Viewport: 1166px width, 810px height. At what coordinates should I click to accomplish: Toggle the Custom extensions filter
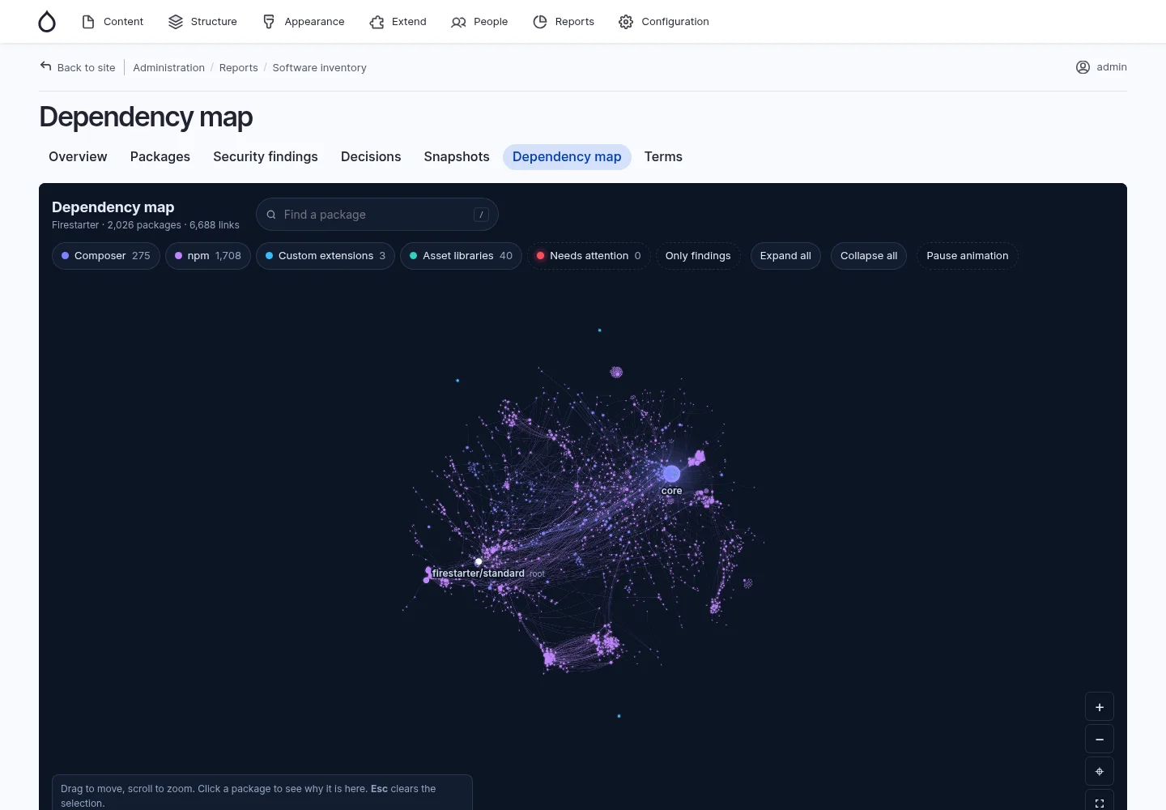point(326,256)
